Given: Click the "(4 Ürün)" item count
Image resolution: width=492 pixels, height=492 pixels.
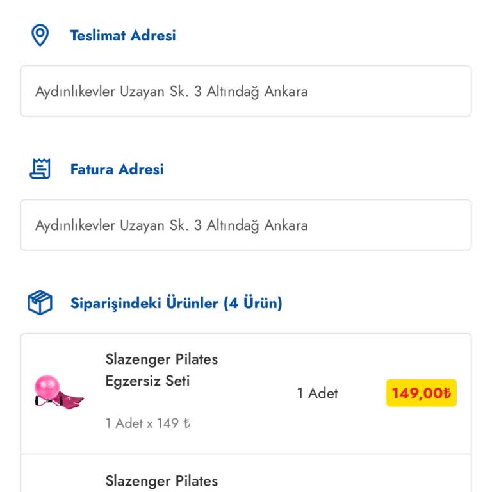Looking at the screenshot, I should pos(253,302).
